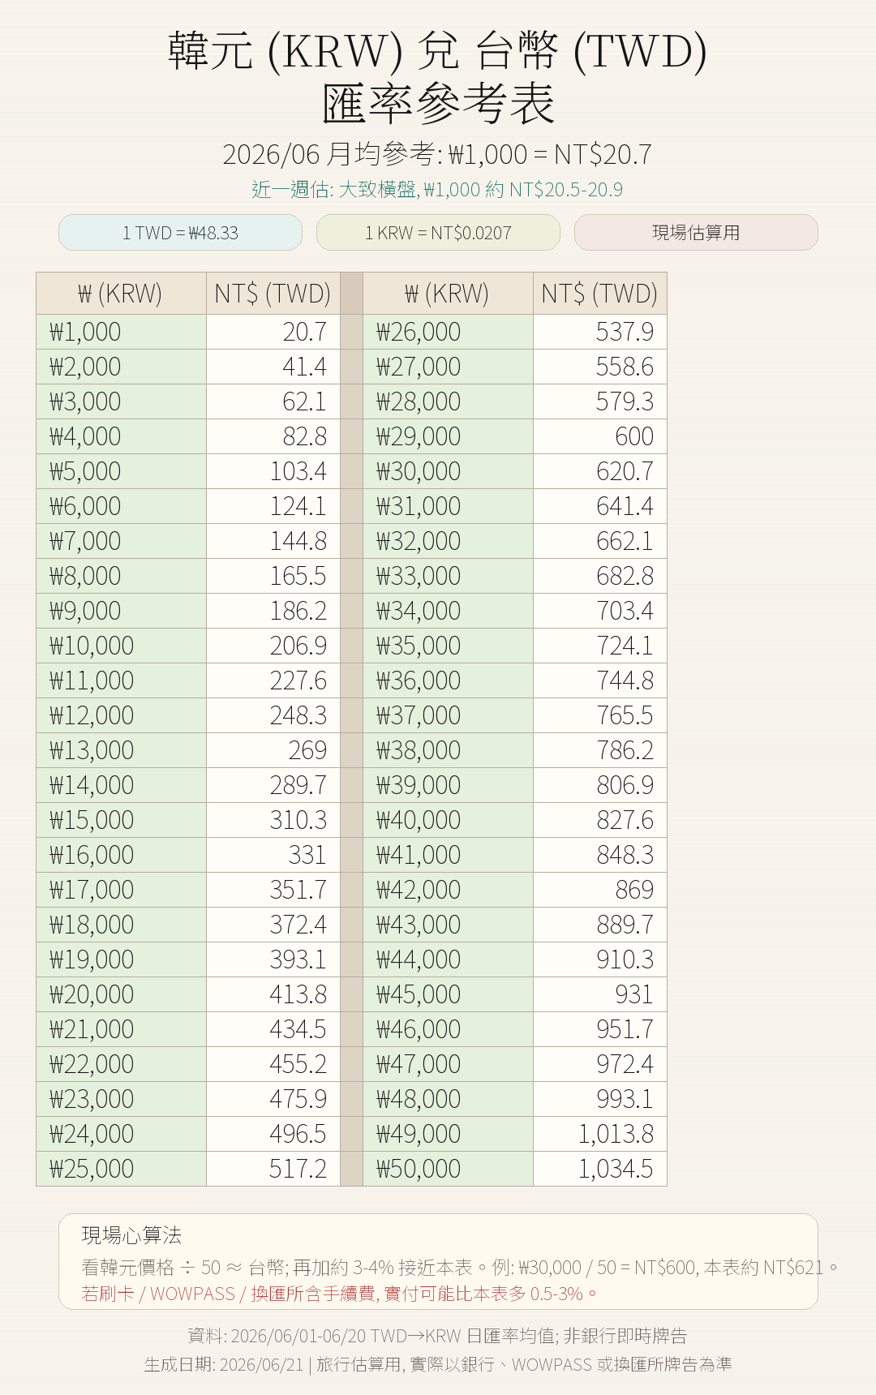
Task: Click the '558.6' value cell
Action: (599, 367)
